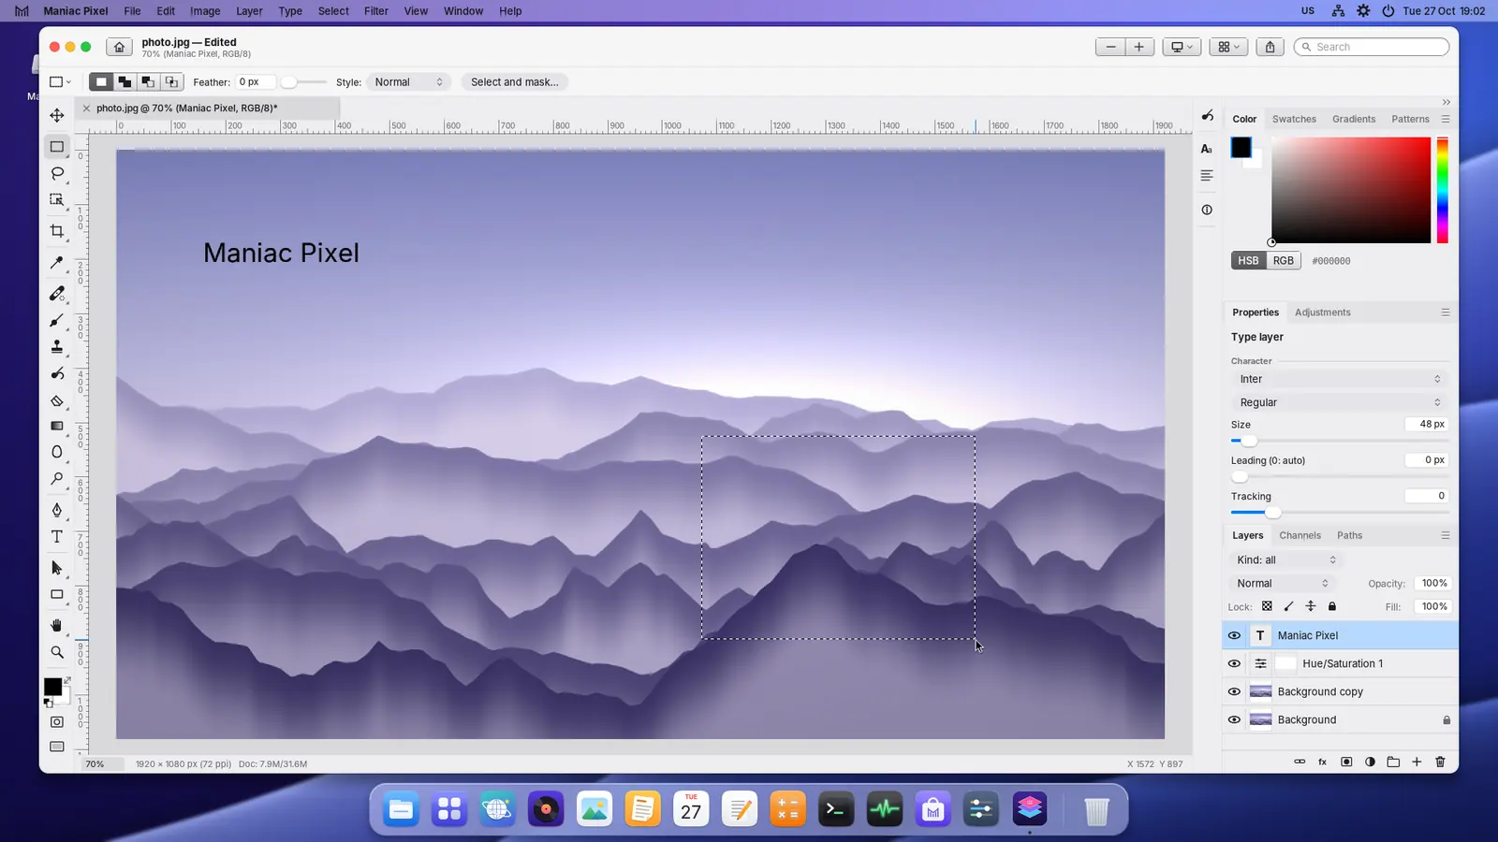Toggle the lock all padlock

click(x=1332, y=606)
